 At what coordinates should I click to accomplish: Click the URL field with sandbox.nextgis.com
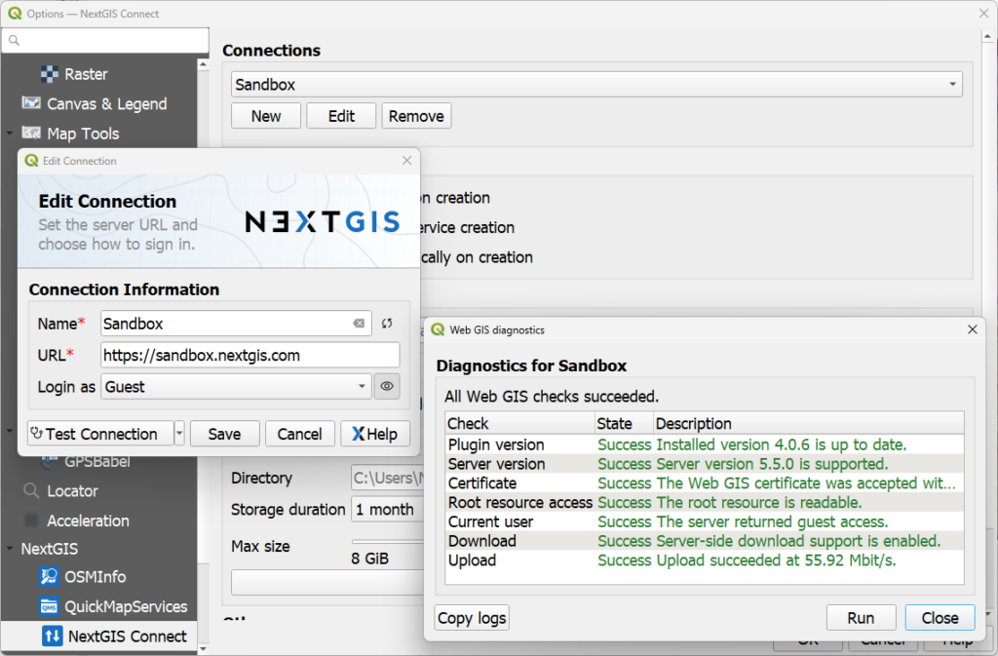250,355
